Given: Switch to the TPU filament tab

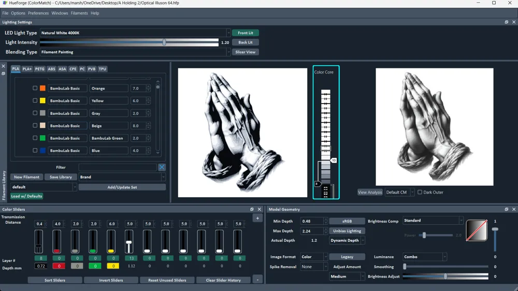Looking at the screenshot, I should coord(103,69).
